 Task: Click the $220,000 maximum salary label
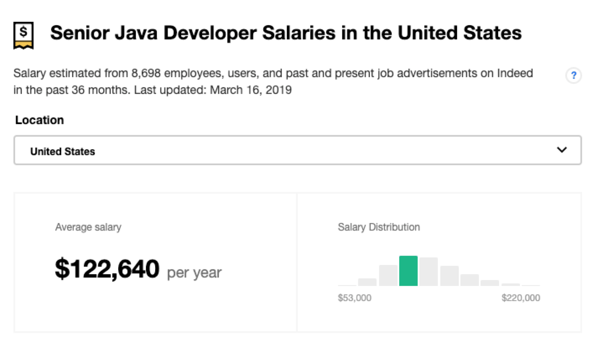[520, 298]
